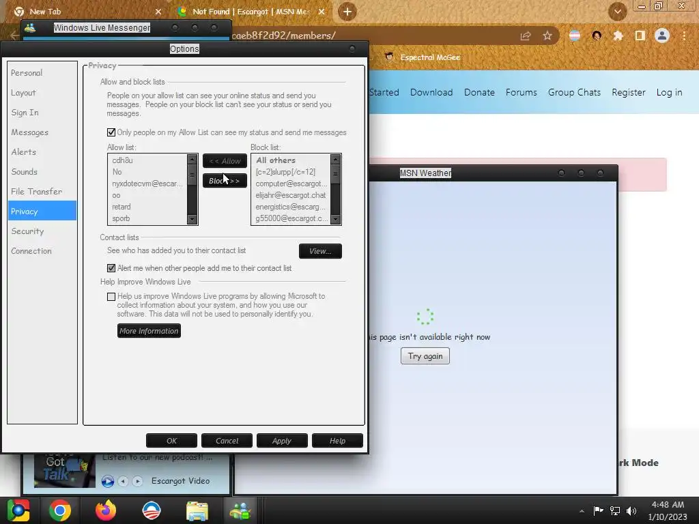Open the Security options category
The width and height of the screenshot is (699, 524).
(42, 231)
